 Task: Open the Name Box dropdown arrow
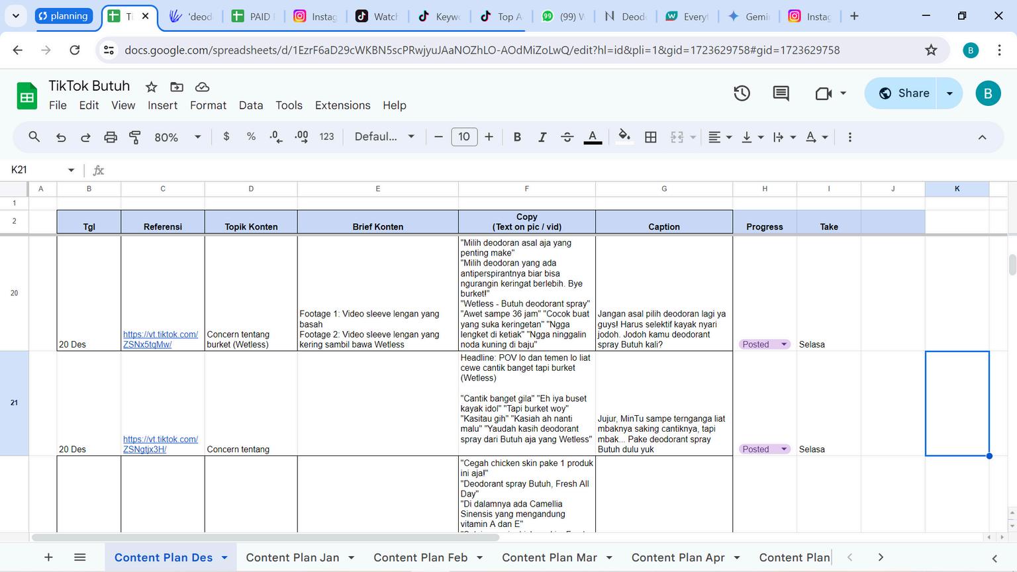click(71, 170)
